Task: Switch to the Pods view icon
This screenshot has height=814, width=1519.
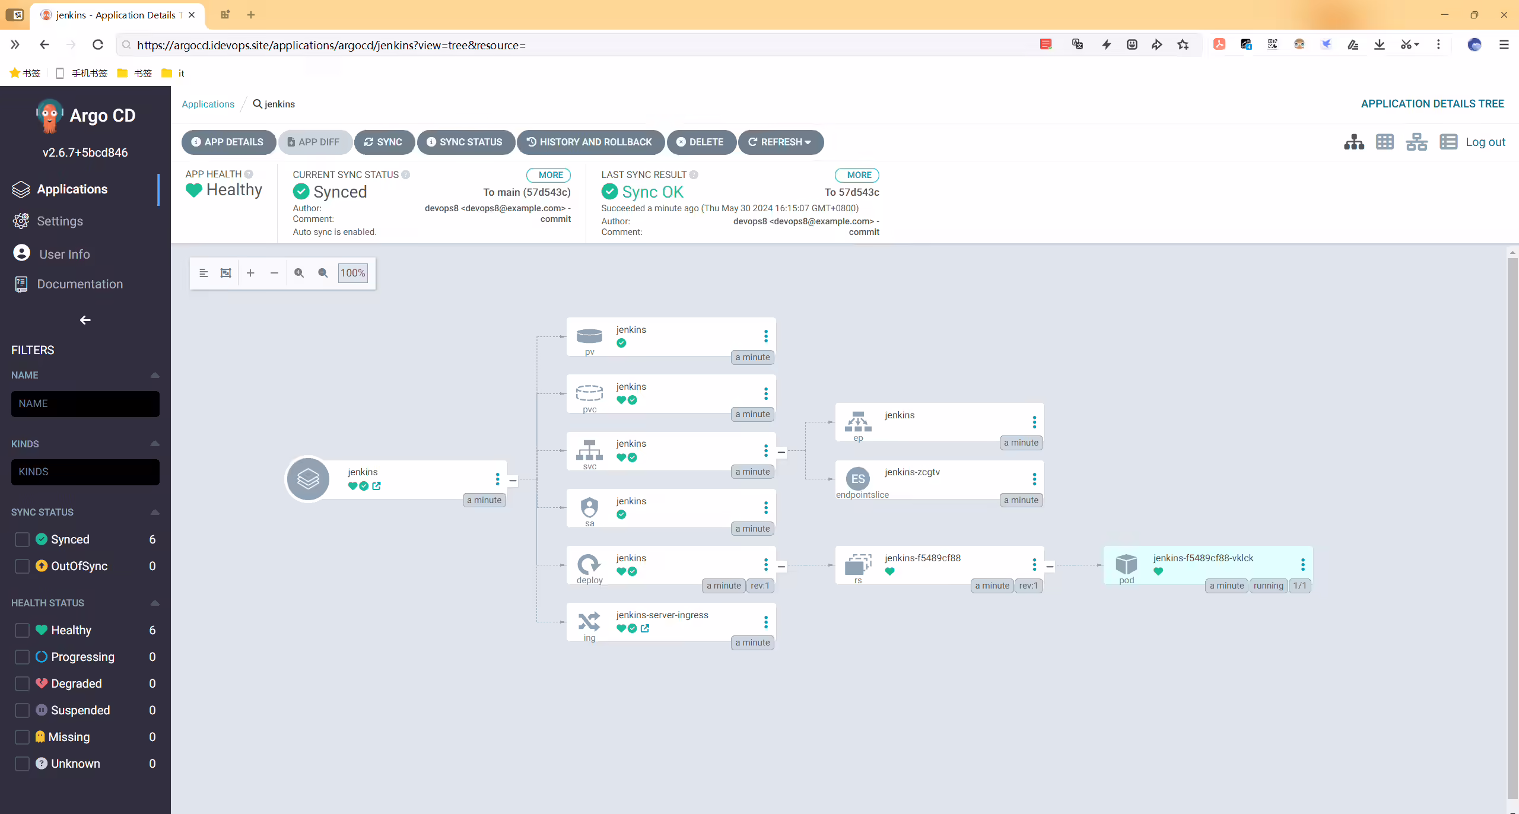Action: click(x=1385, y=142)
